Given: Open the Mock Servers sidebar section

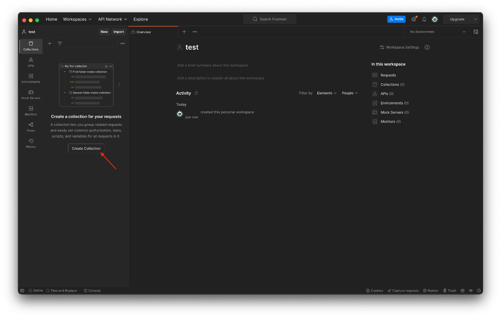Looking at the screenshot, I should [x=31, y=95].
